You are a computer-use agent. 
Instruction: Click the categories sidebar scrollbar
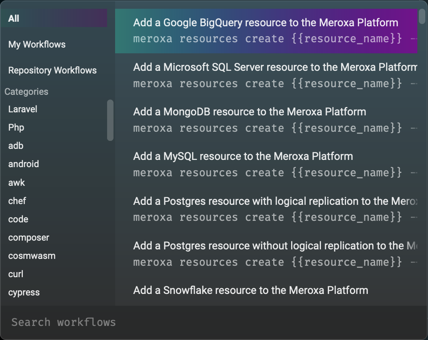click(110, 120)
